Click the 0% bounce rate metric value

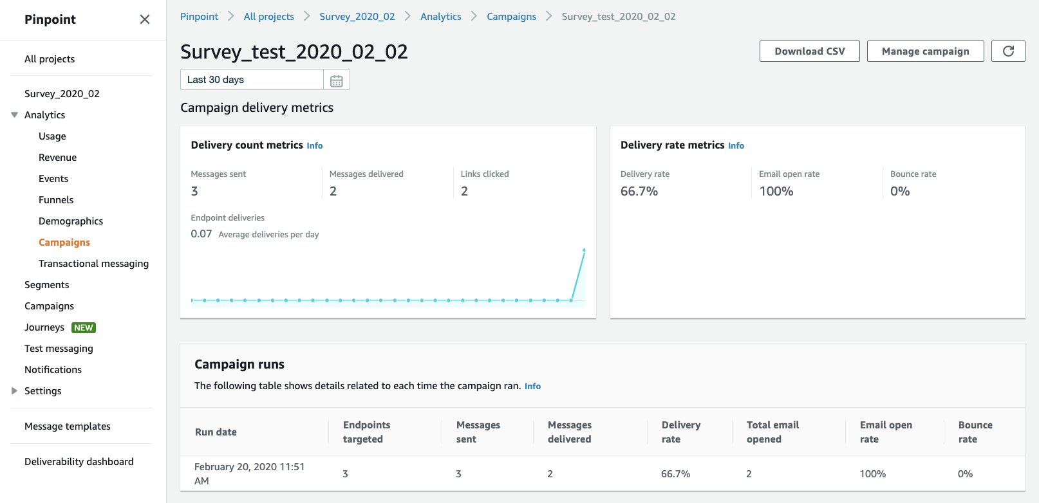pos(900,192)
